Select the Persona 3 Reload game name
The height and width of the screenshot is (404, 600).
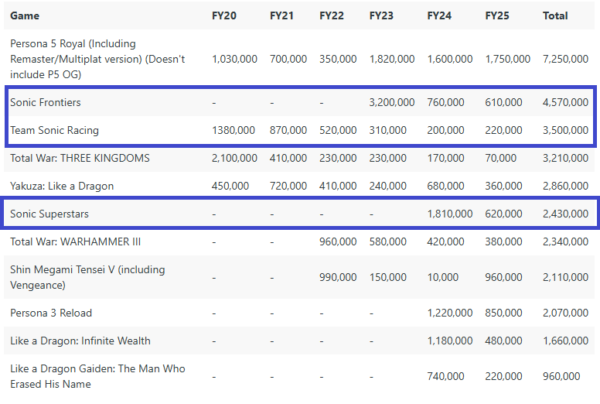[x=51, y=313]
